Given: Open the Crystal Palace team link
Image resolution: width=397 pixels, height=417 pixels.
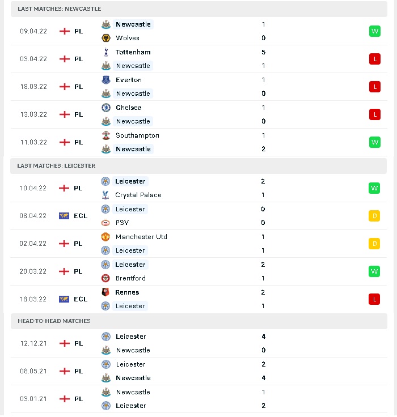Looking at the screenshot, I should click(x=138, y=195).
